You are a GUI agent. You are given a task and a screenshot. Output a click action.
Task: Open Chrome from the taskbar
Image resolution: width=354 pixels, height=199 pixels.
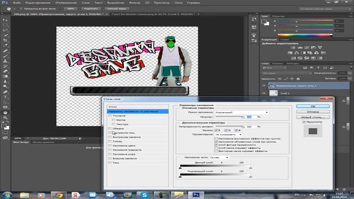pos(59,195)
